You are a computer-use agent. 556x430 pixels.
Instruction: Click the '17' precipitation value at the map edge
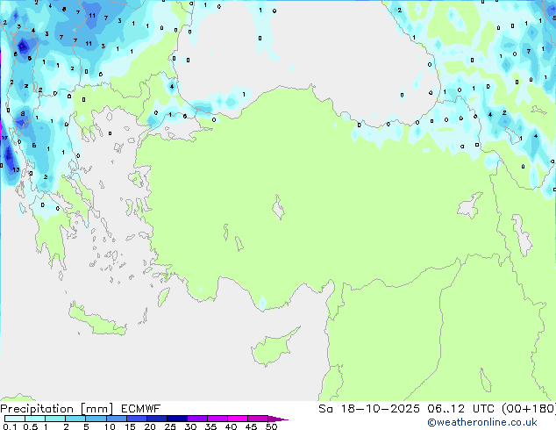(4, 138)
